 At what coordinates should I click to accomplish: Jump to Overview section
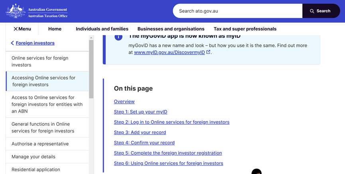[124, 101]
